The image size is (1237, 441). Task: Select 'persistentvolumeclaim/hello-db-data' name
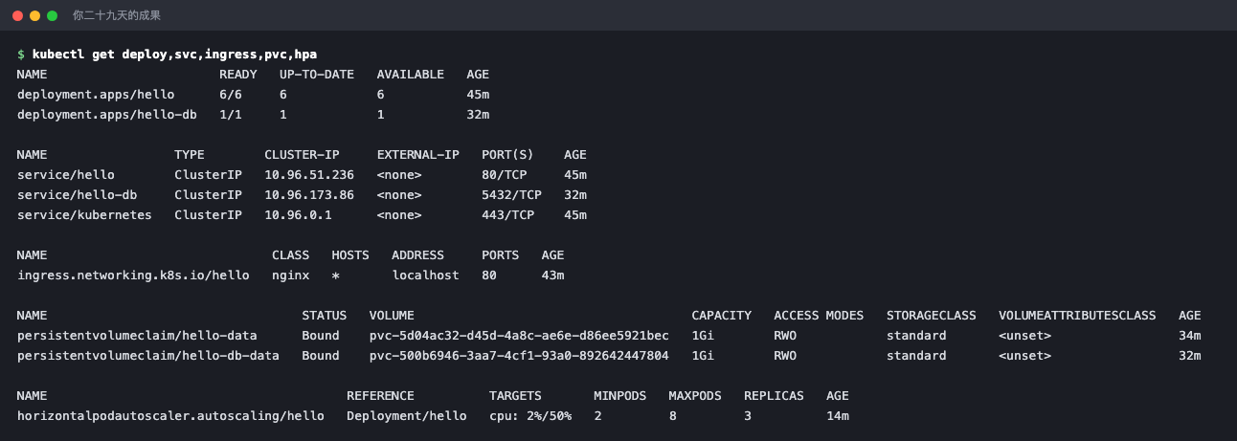[148, 356]
